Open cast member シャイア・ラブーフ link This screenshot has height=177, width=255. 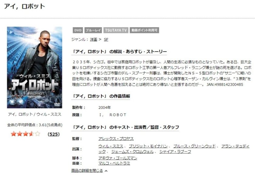click(175, 152)
